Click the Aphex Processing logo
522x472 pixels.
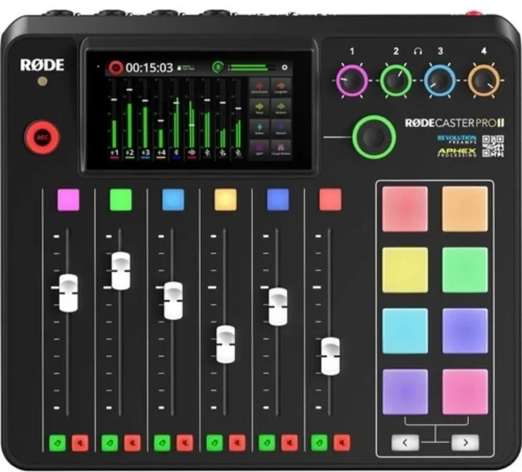[x=457, y=152]
